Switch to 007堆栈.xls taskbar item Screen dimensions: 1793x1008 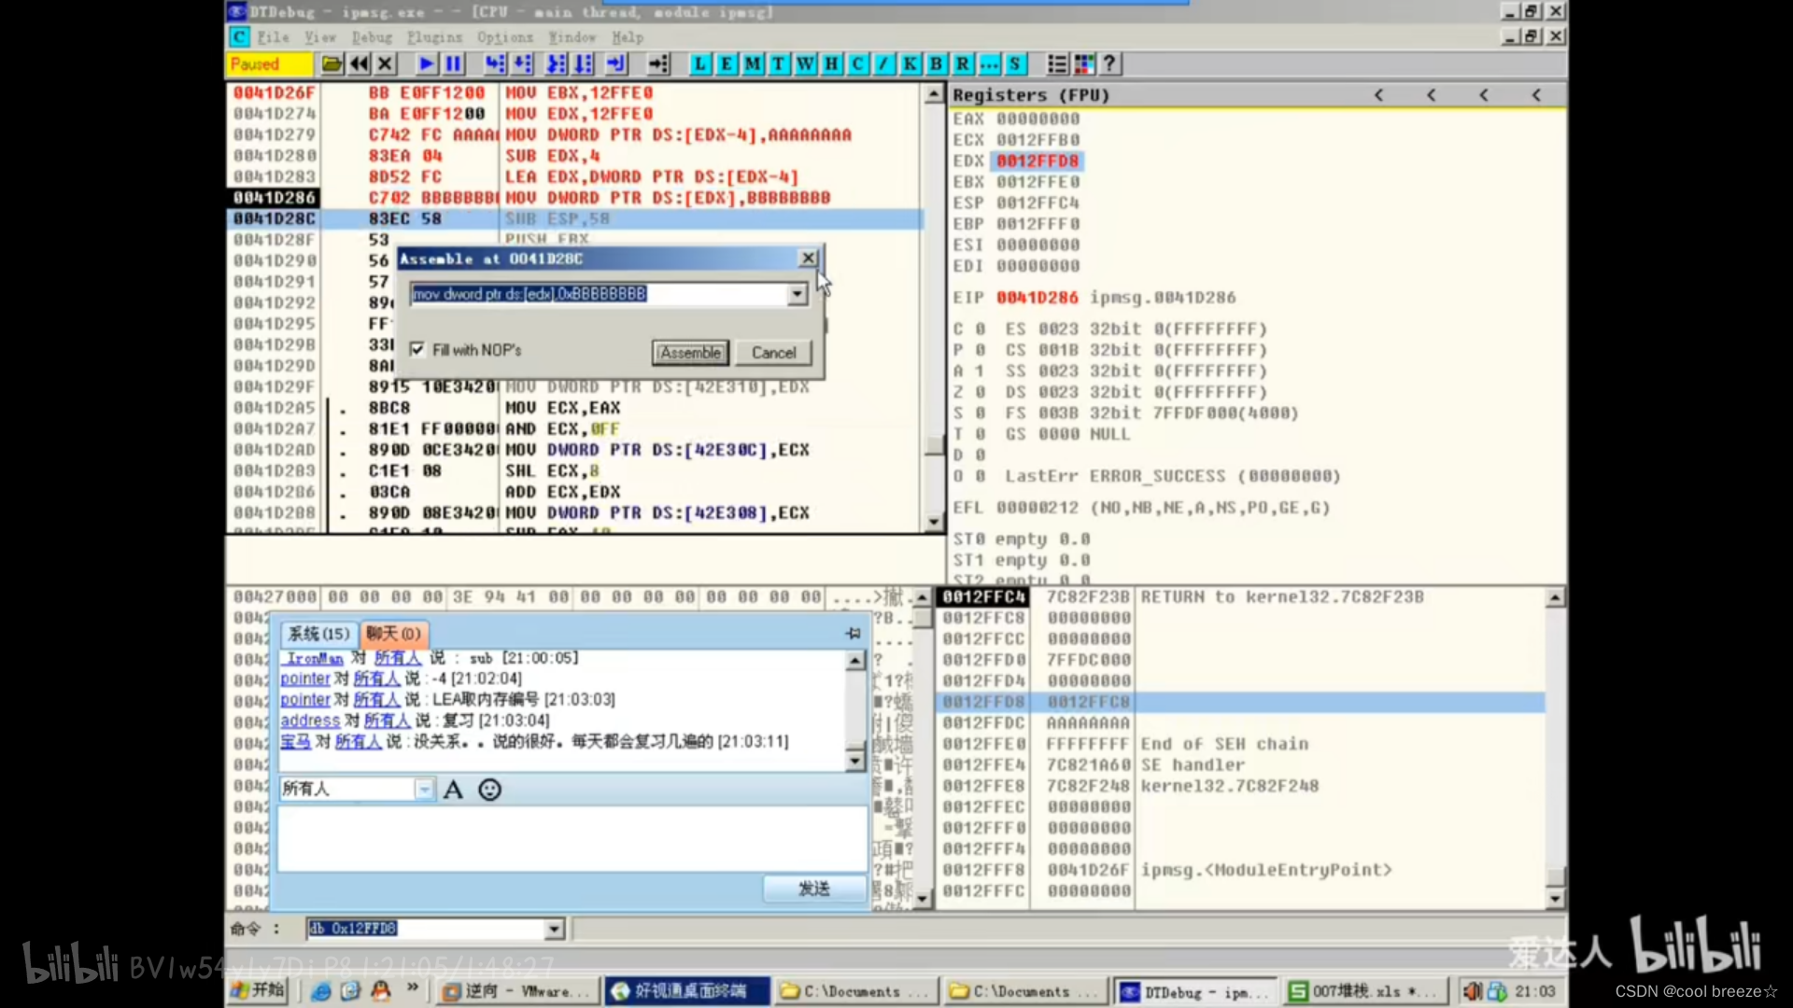pos(1366,991)
